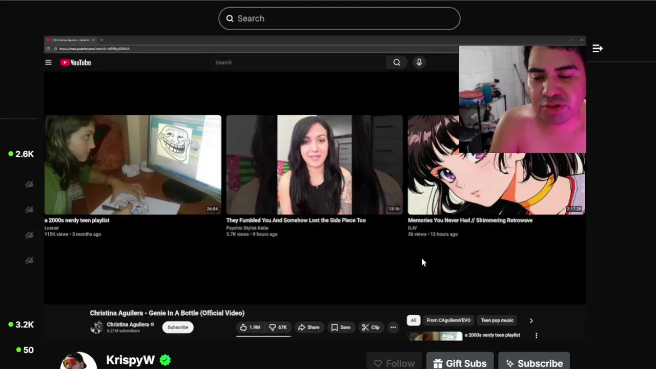Image resolution: width=656 pixels, height=369 pixels.
Task: Open the Locust channel link
Action: 52,228
